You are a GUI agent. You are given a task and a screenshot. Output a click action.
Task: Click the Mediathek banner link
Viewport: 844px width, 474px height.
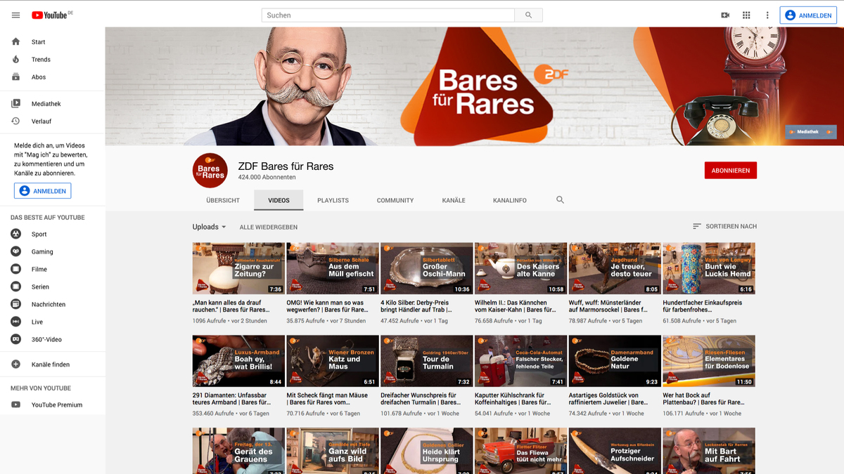pos(810,131)
